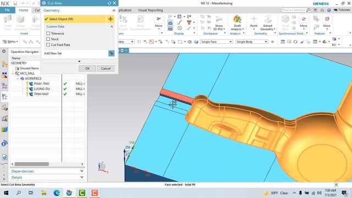352x198 pixels.
Task: Collapse the Custom Data section
Action: pyautogui.click(x=112, y=26)
